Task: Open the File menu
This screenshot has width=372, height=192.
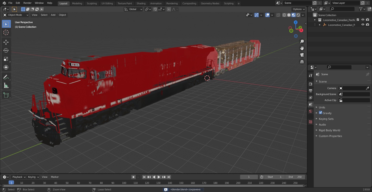Action: tap(10, 3)
